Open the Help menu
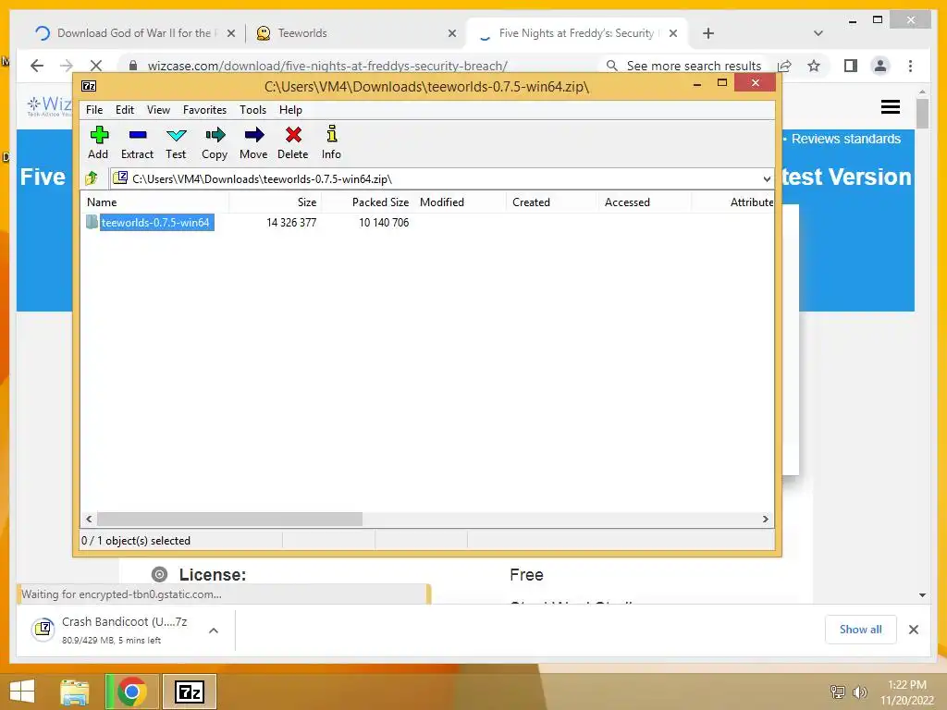Viewport: 947px width, 710px height. point(290,110)
